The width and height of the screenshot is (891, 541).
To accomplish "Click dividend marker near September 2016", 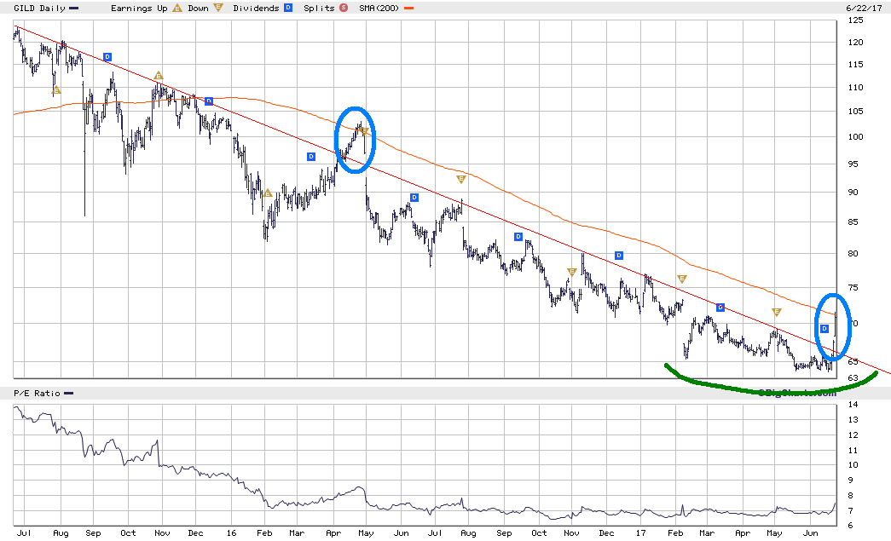I will [518, 237].
